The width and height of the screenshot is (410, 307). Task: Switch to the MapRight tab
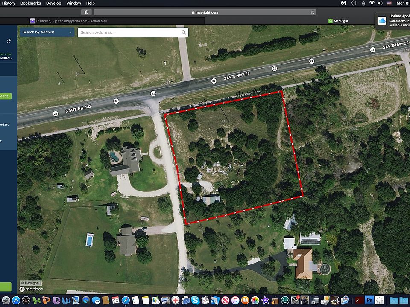[338, 21]
